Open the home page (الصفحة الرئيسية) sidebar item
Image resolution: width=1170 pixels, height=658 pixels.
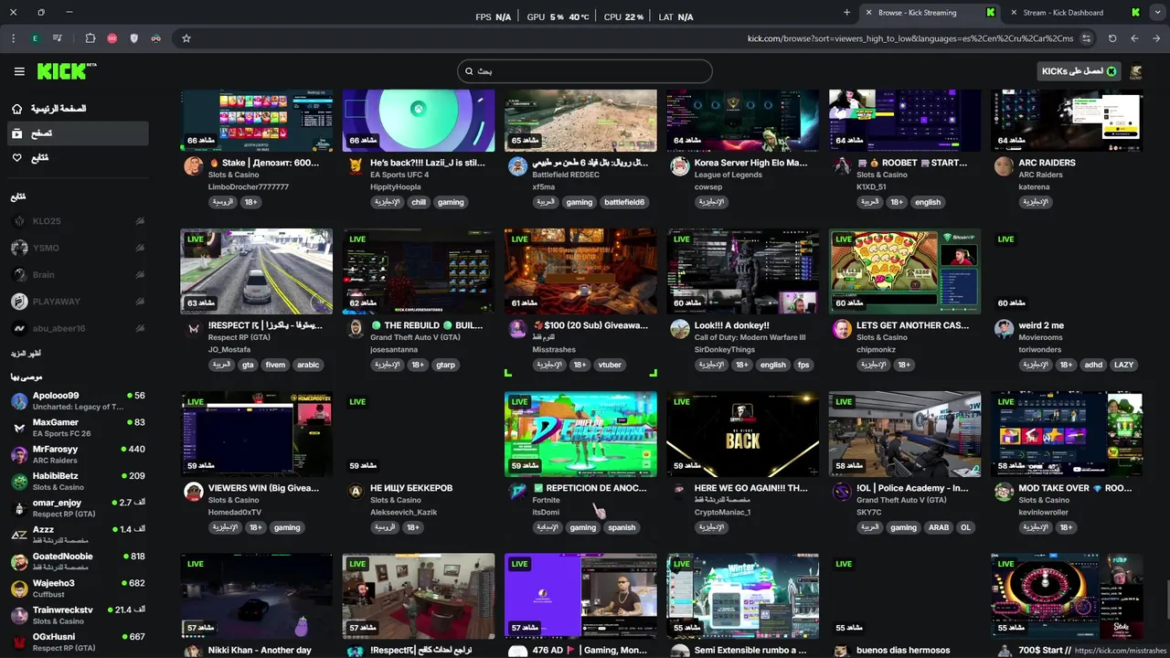point(79,109)
